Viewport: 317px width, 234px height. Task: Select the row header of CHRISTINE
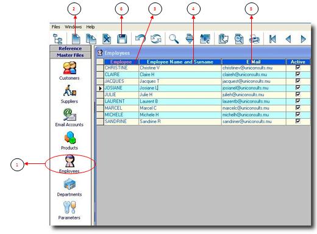(x=100, y=68)
